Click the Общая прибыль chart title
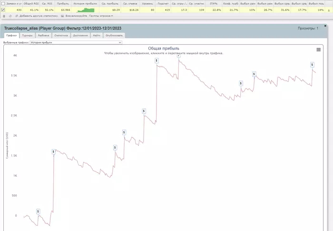This screenshot has height=231, width=333. coord(164,49)
